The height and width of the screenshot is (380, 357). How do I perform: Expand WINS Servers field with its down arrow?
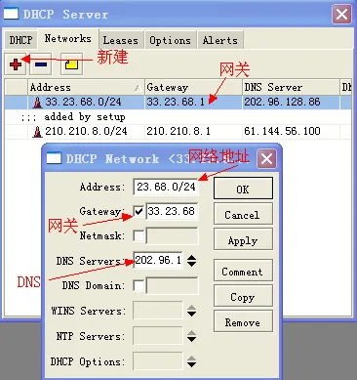192,315
